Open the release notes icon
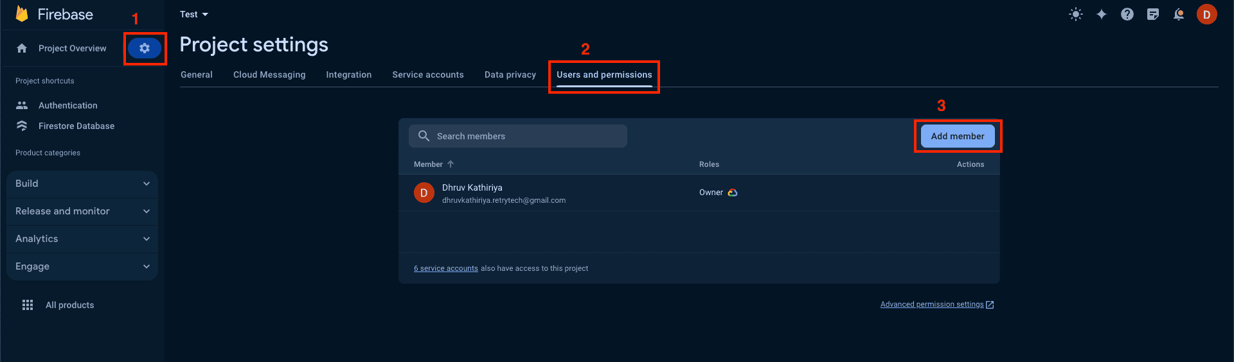 1153,14
